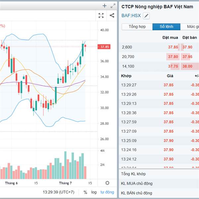Toggle percent scale on price axis
The image size is (199, 199).
pyautogui.click(x=85, y=192)
